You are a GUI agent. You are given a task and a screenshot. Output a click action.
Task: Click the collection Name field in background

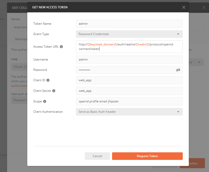[19, 27]
